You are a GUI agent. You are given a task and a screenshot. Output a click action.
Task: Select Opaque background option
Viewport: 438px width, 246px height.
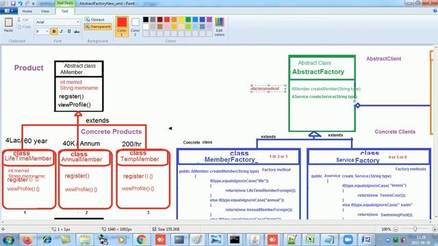95,20
